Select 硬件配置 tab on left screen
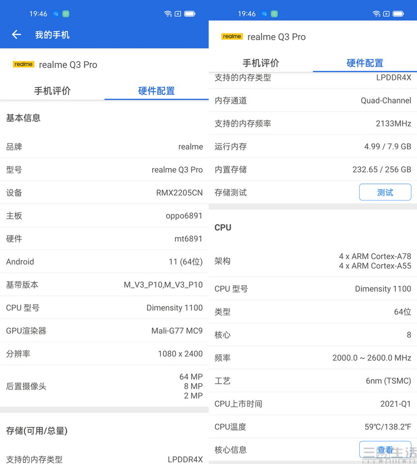The image size is (417, 464). point(156,91)
